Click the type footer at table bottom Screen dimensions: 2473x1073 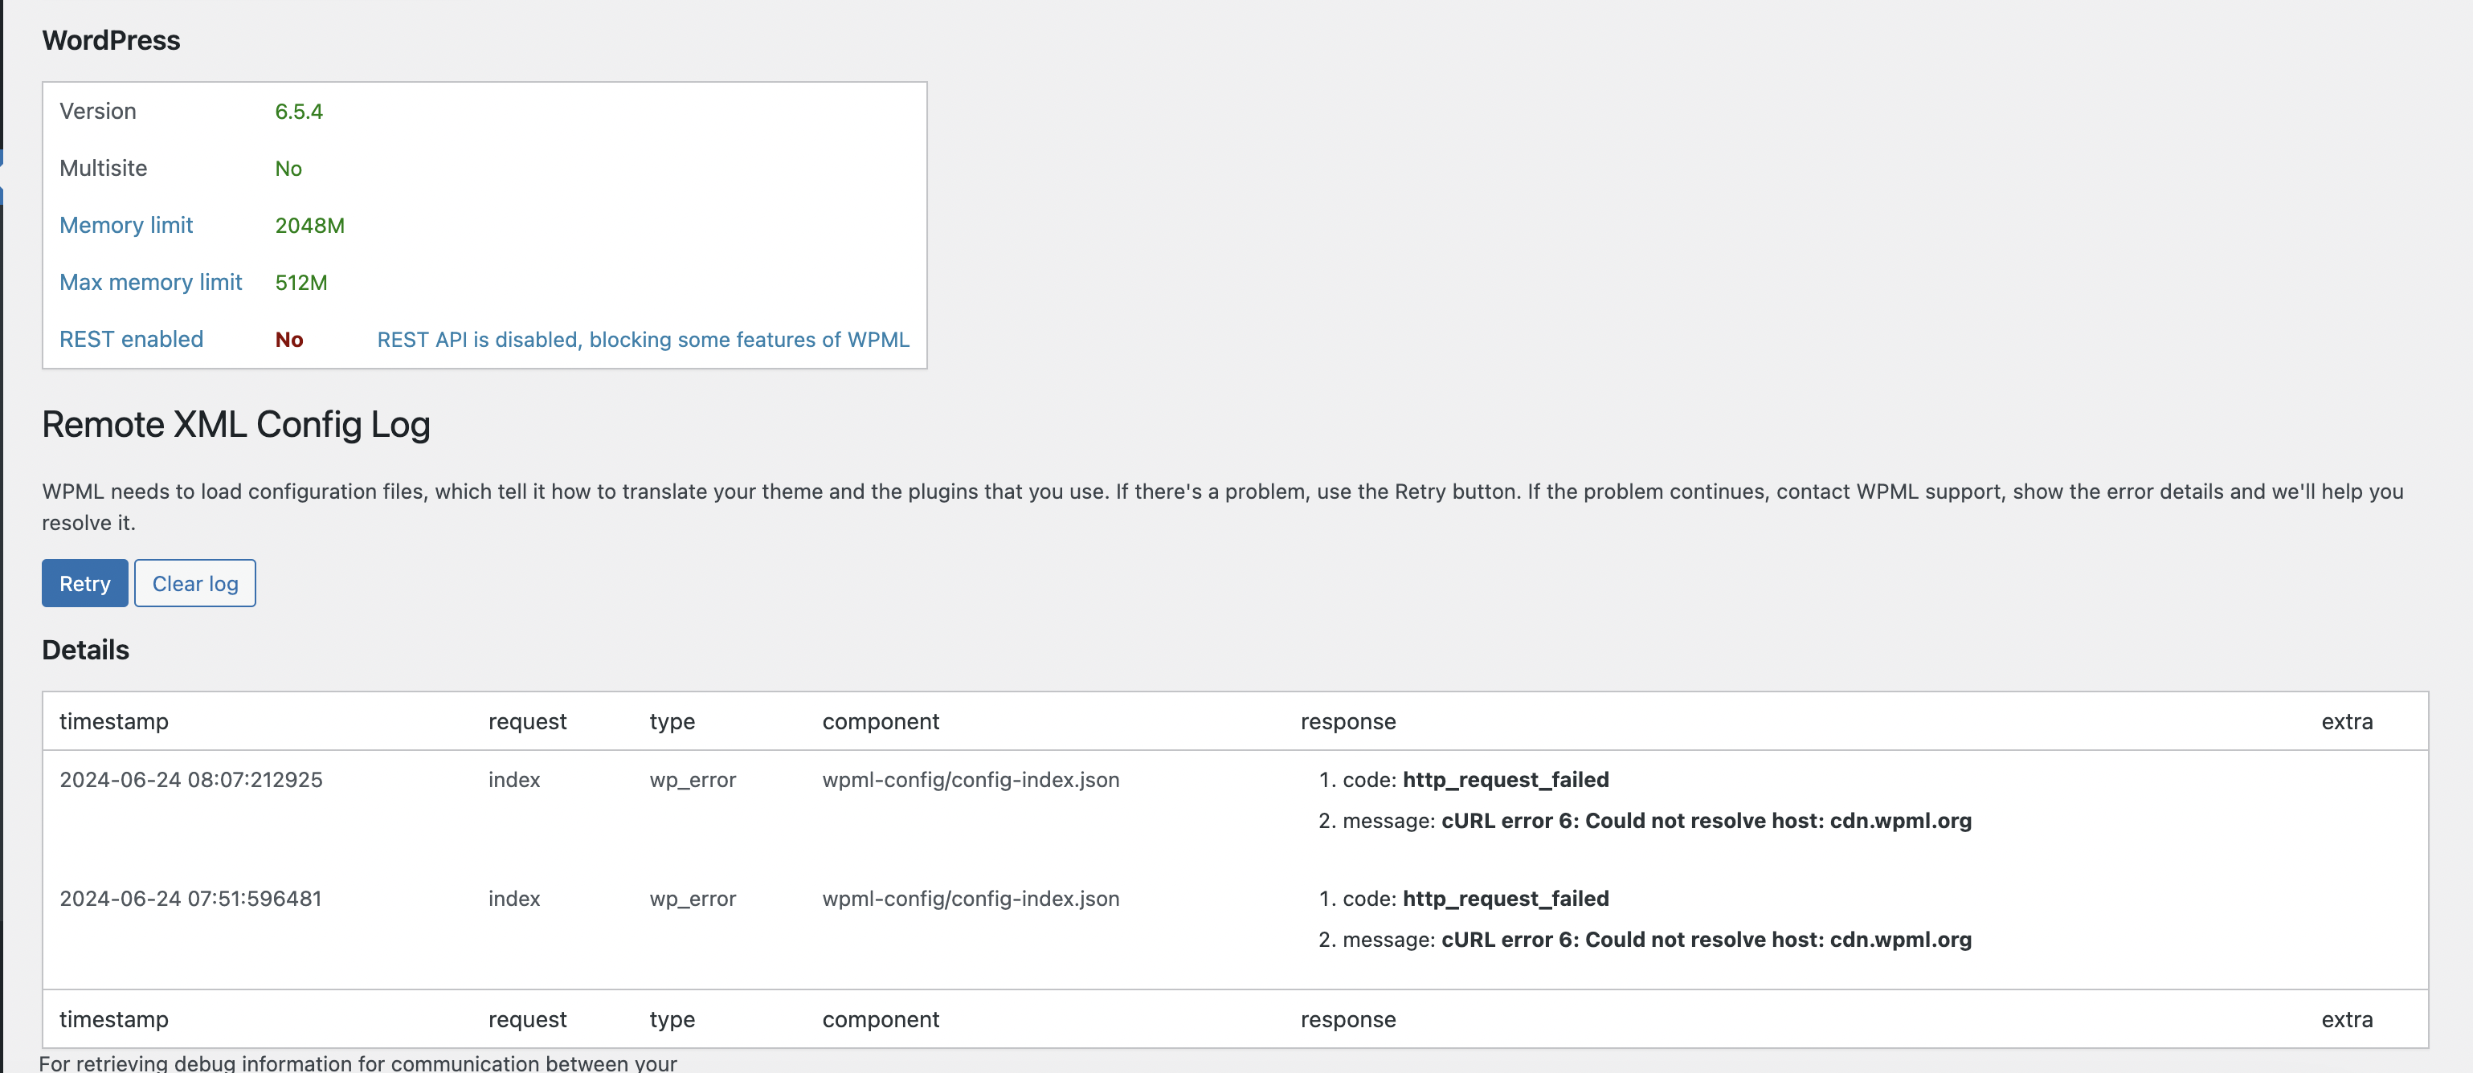tap(672, 1019)
